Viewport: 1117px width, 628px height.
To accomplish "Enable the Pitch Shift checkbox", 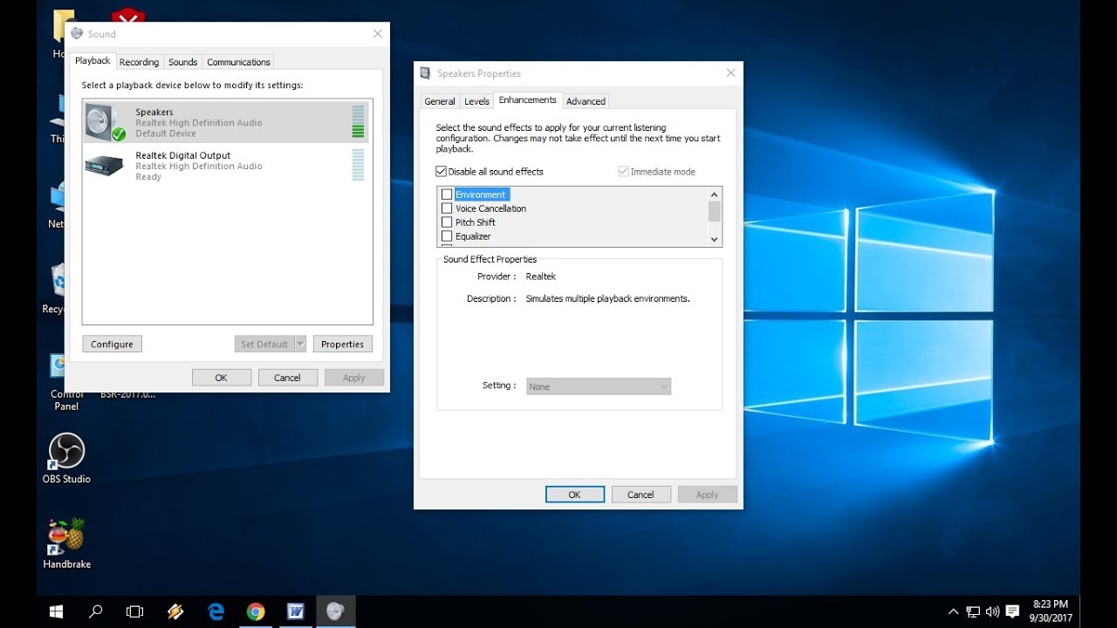I will pos(447,222).
